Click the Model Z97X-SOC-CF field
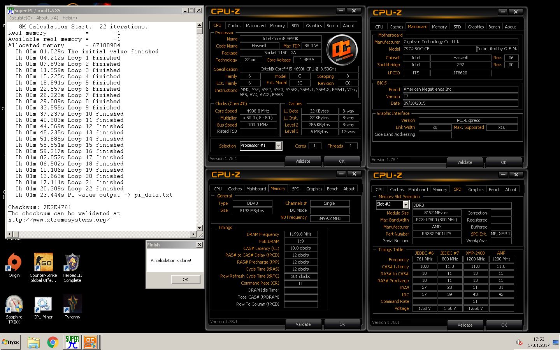 click(x=439, y=49)
